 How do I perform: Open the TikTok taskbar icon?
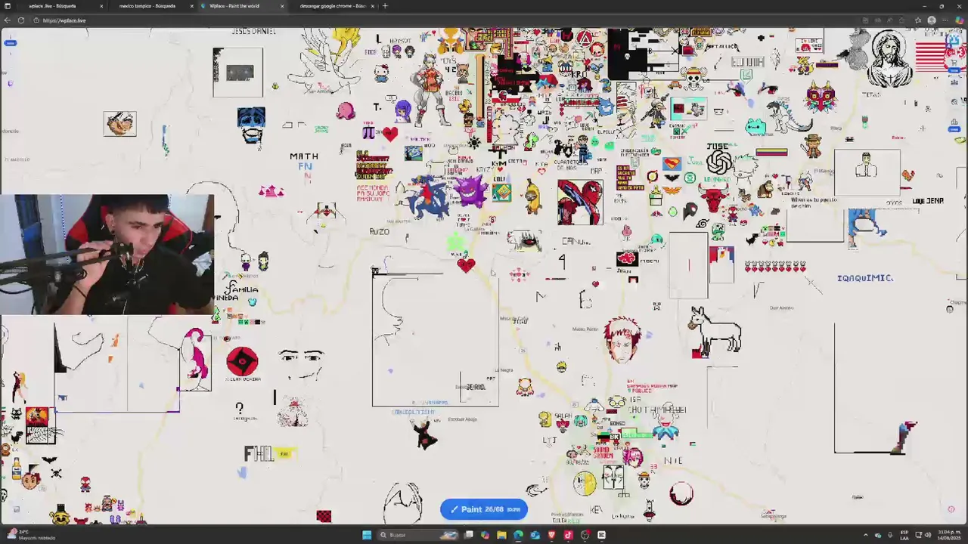point(568,535)
